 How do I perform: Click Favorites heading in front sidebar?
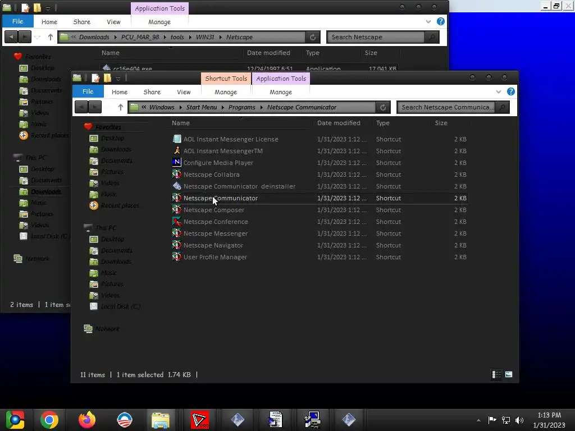(x=108, y=127)
